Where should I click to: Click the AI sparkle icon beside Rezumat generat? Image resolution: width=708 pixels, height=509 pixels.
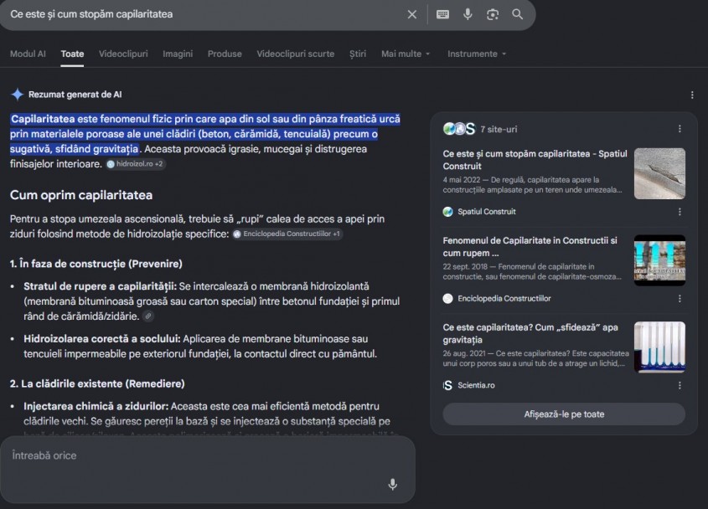coord(17,95)
